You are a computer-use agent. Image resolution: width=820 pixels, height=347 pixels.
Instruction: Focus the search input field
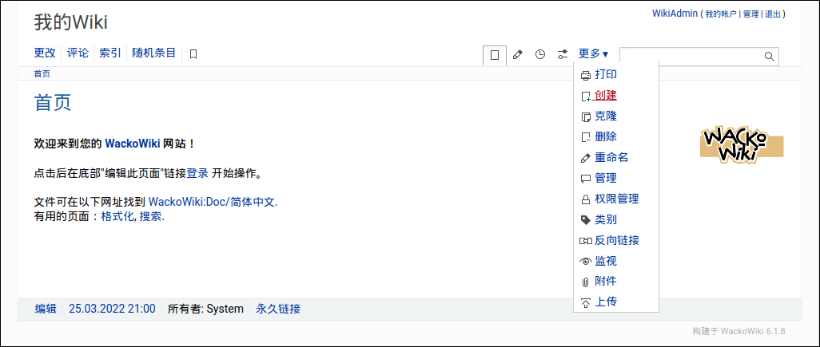(691, 56)
